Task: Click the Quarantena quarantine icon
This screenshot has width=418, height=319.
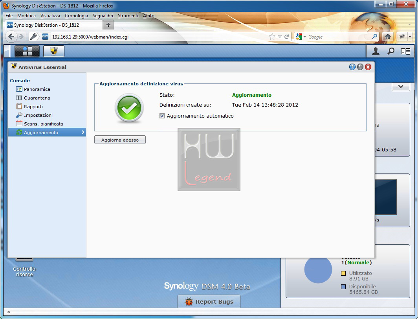Action: [19, 98]
